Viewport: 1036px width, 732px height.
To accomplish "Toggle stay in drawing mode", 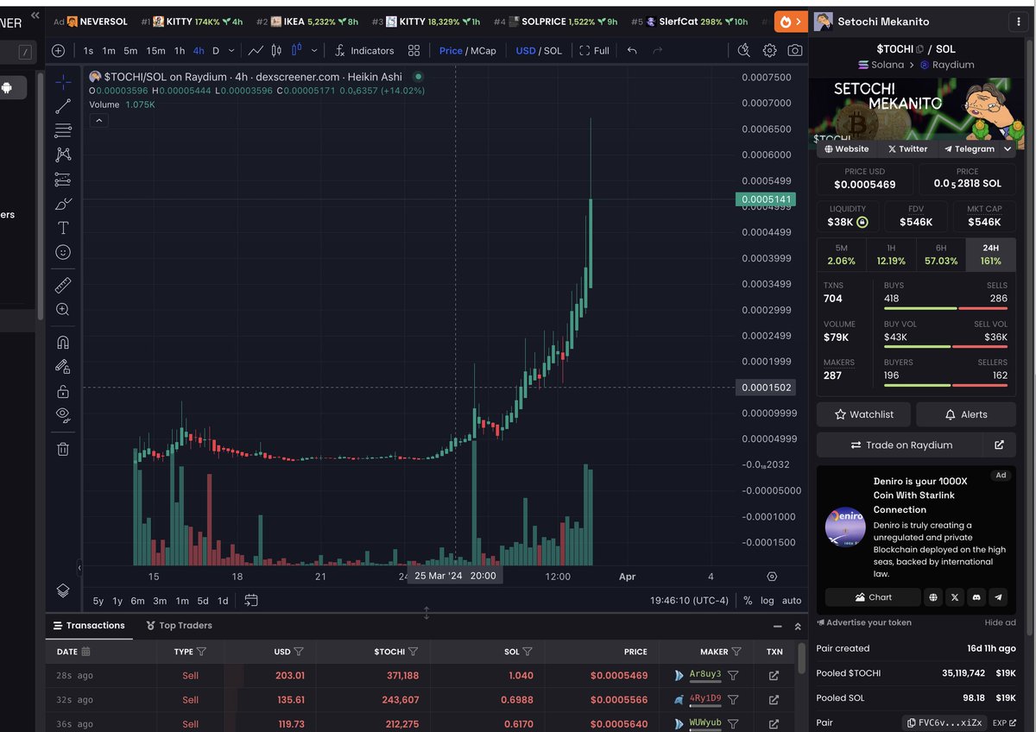I will [63, 366].
